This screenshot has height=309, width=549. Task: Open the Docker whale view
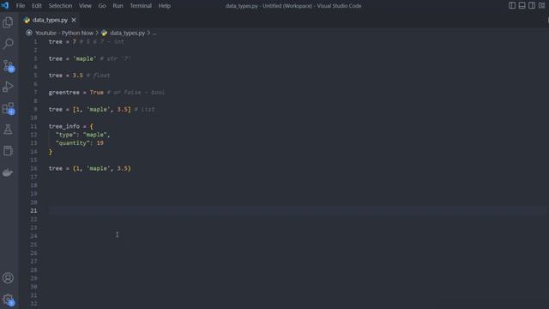pyautogui.click(x=8, y=173)
